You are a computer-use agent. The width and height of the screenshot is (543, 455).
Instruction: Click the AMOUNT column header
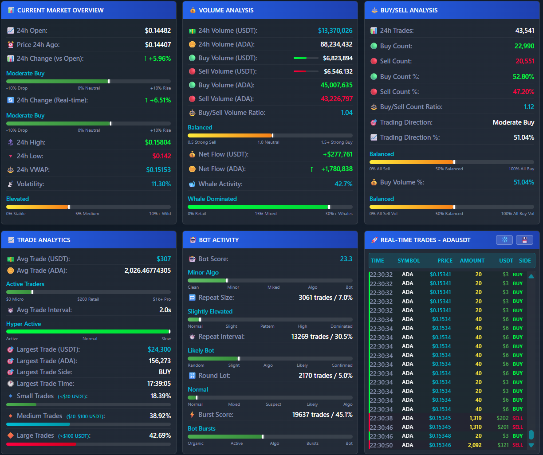(x=472, y=261)
